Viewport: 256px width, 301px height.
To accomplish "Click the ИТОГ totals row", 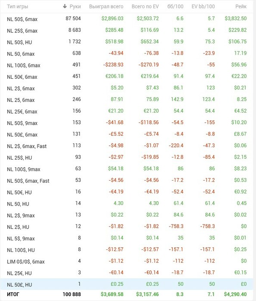I will [127, 295].
